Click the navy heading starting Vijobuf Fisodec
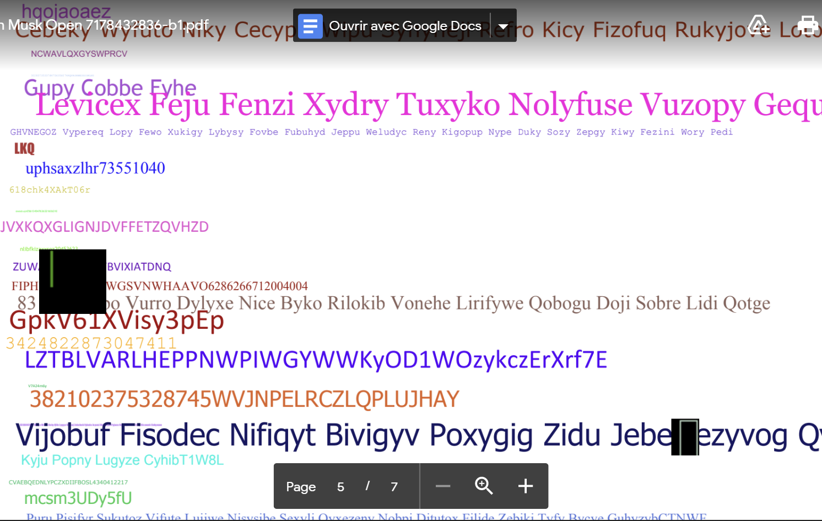The height and width of the screenshot is (521, 822). (x=419, y=435)
